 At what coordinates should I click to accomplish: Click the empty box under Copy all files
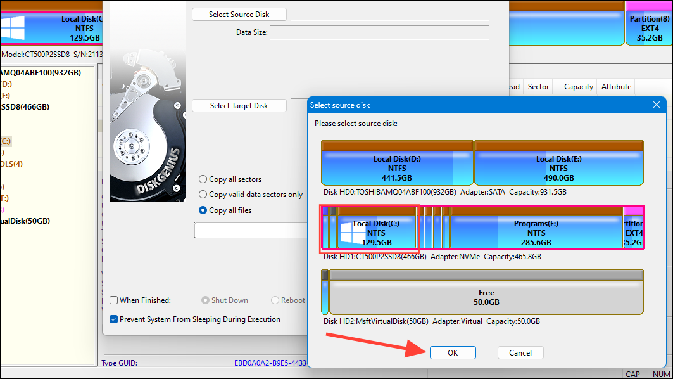(x=251, y=230)
